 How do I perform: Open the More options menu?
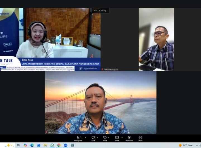[140, 138]
